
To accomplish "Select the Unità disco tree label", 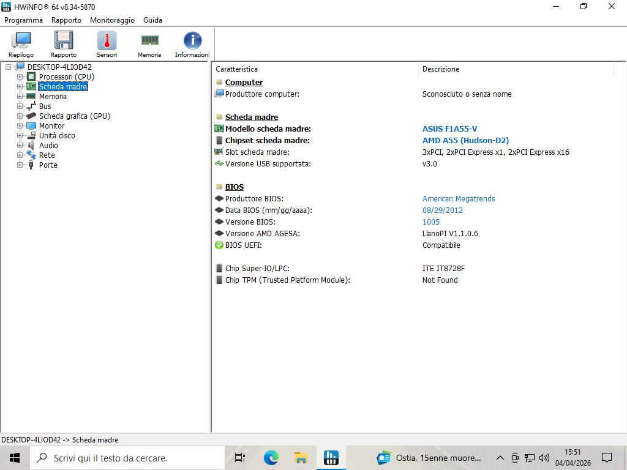I will (x=57, y=135).
